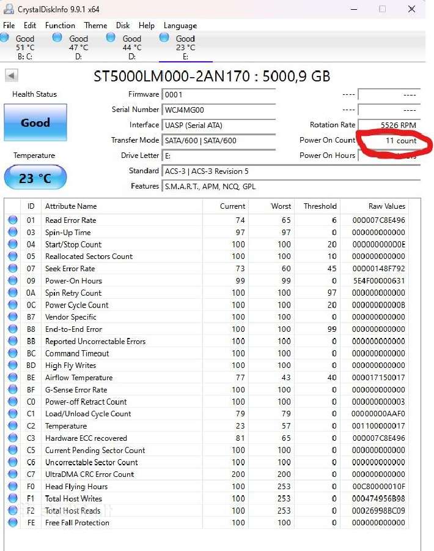This screenshot has height=551, width=434.
Task: Open the Language menu
Action: (180, 25)
